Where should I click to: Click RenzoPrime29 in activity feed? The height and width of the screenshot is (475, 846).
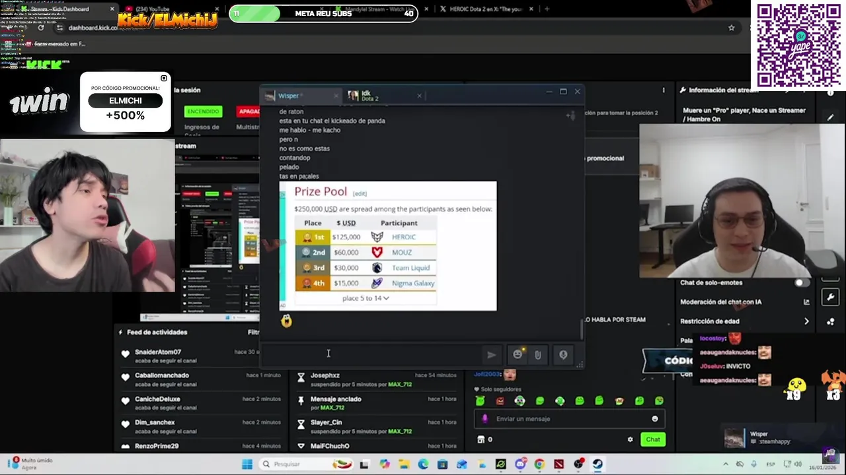pyautogui.click(x=157, y=446)
